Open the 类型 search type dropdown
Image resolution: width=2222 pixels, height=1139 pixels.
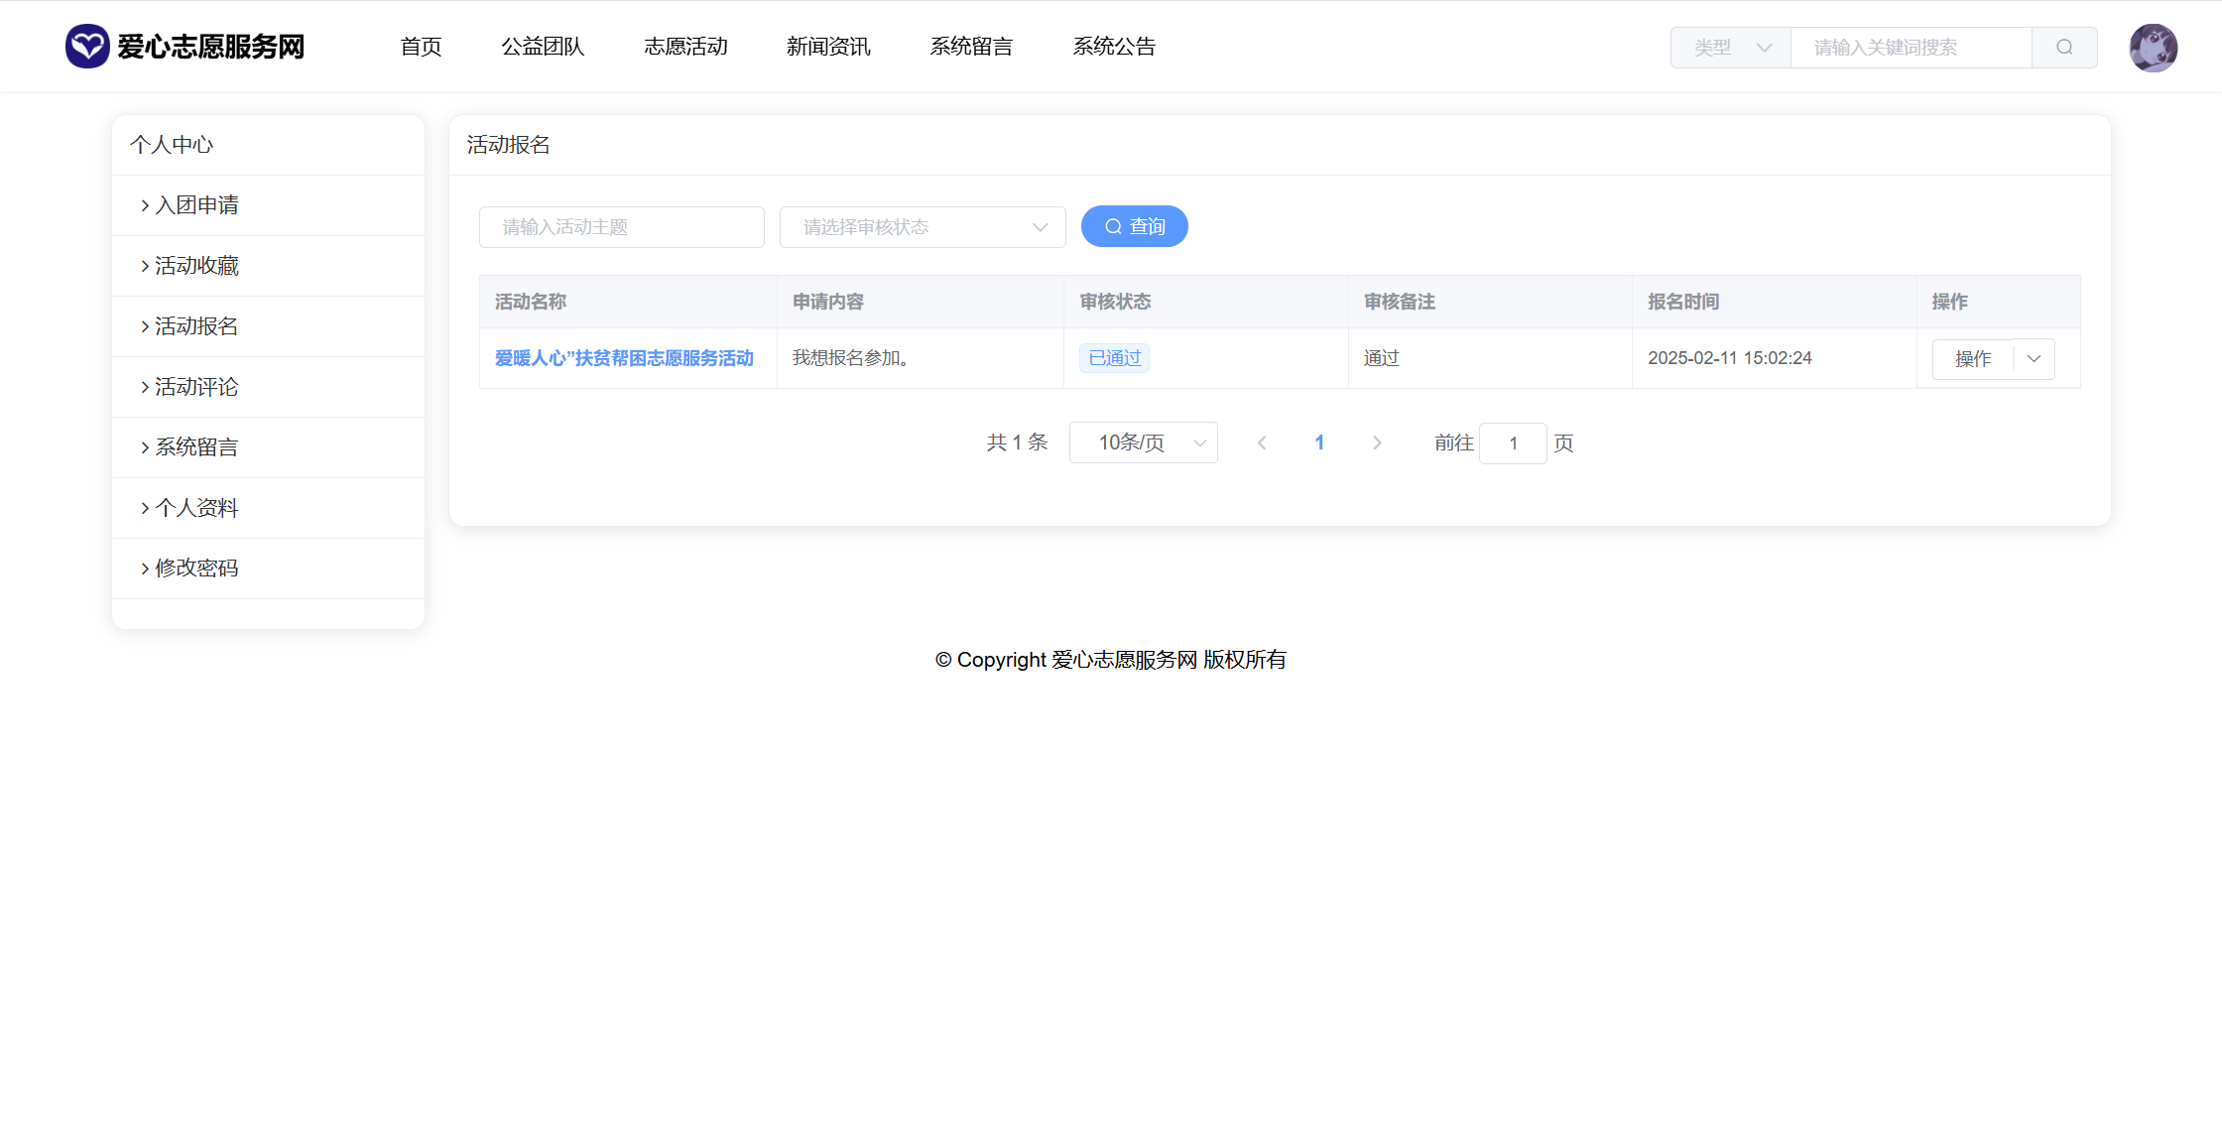pos(1731,48)
